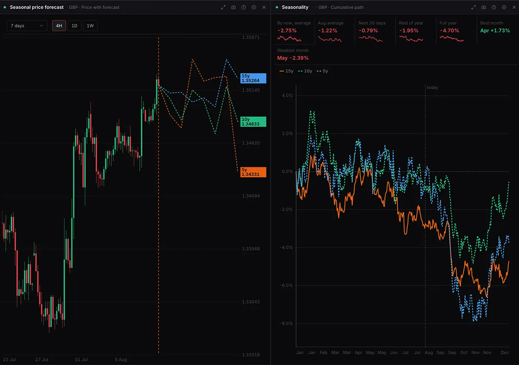Take a snapshot of the Seasonality chart
519x365 pixels.
click(x=484, y=7)
